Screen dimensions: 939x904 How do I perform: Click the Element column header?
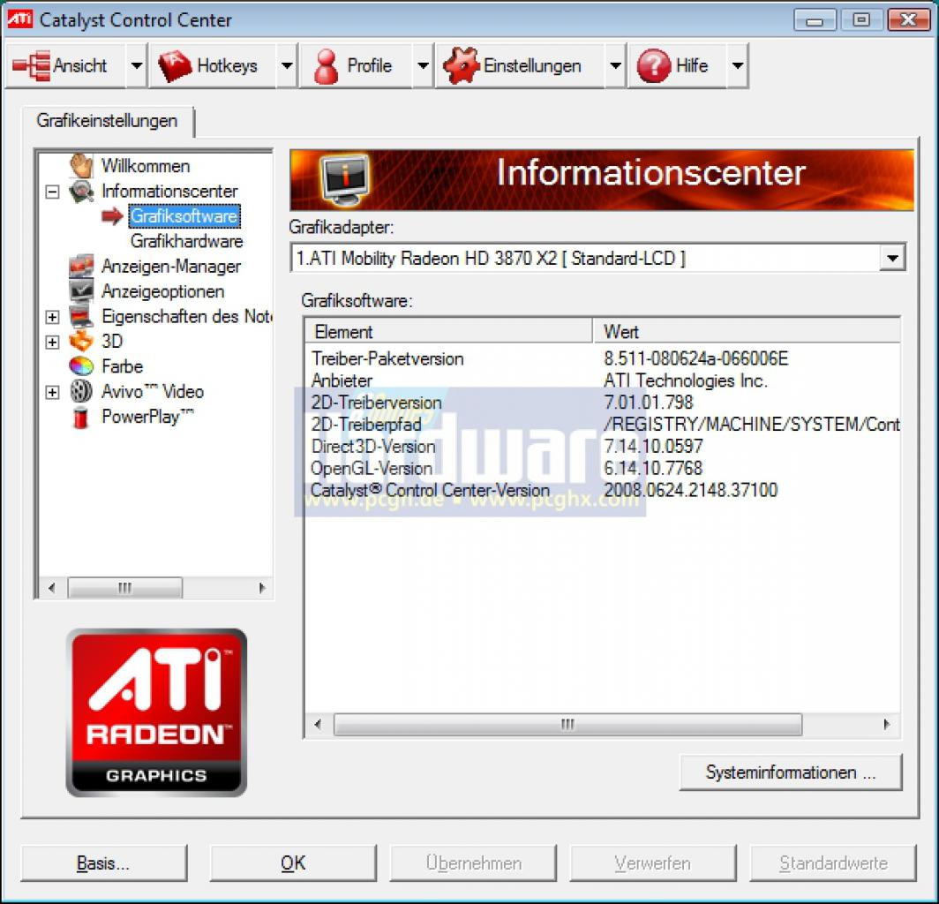tap(448, 331)
